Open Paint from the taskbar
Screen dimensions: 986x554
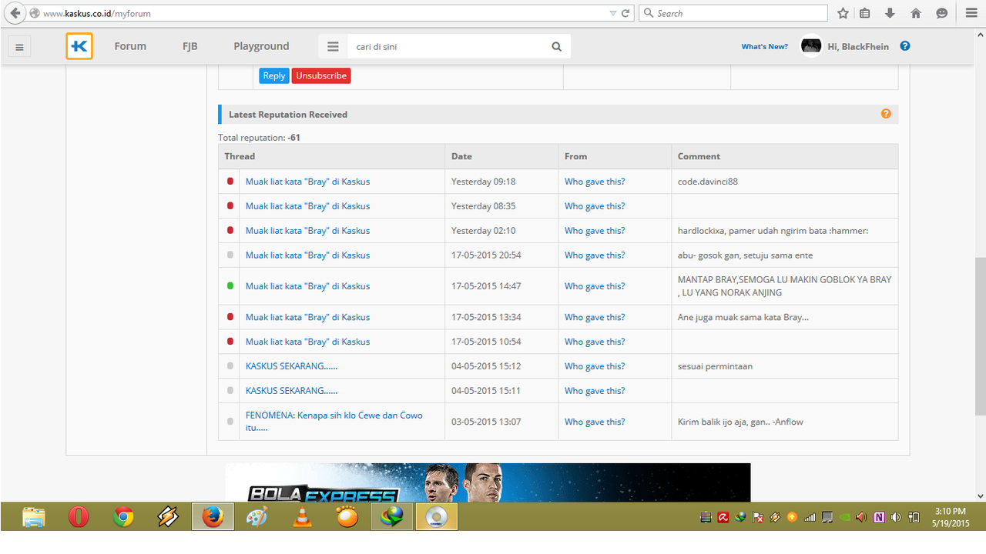tap(257, 517)
